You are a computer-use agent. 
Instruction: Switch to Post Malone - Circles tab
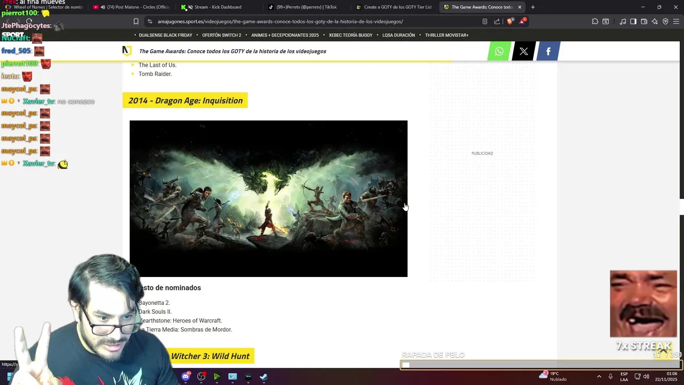(x=131, y=7)
